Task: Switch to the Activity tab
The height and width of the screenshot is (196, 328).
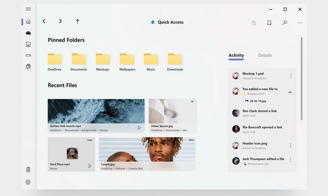Action: [x=236, y=55]
